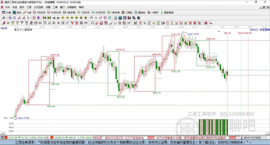The width and height of the screenshot is (270, 145).
Task: Toggle the infinity loop toolbar button
Action: point(211,23)
